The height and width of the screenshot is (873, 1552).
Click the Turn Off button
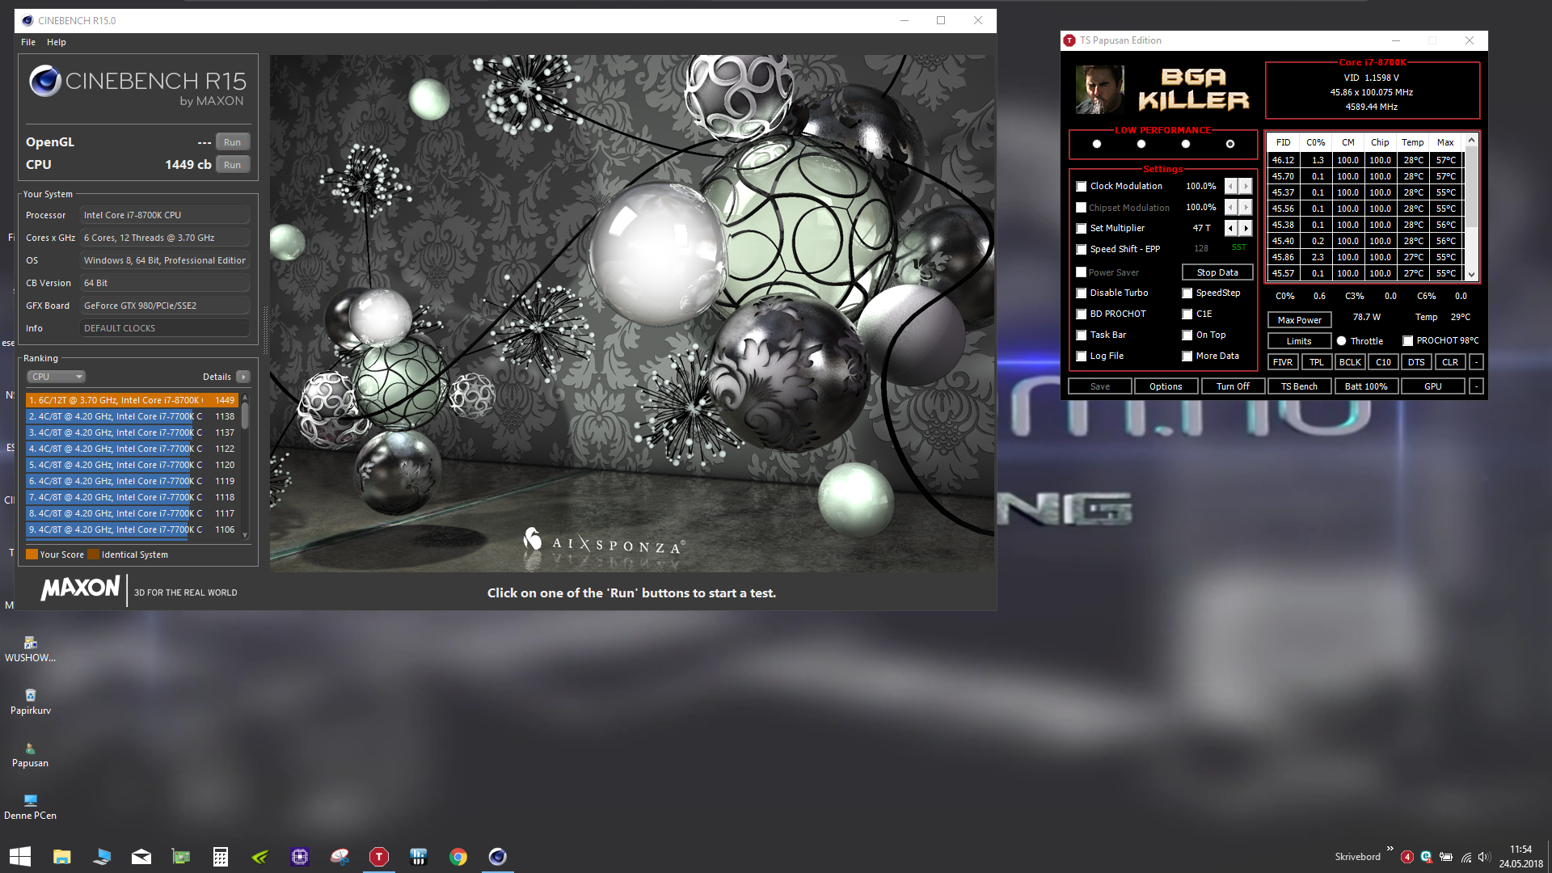click(x=1233, y=386)
